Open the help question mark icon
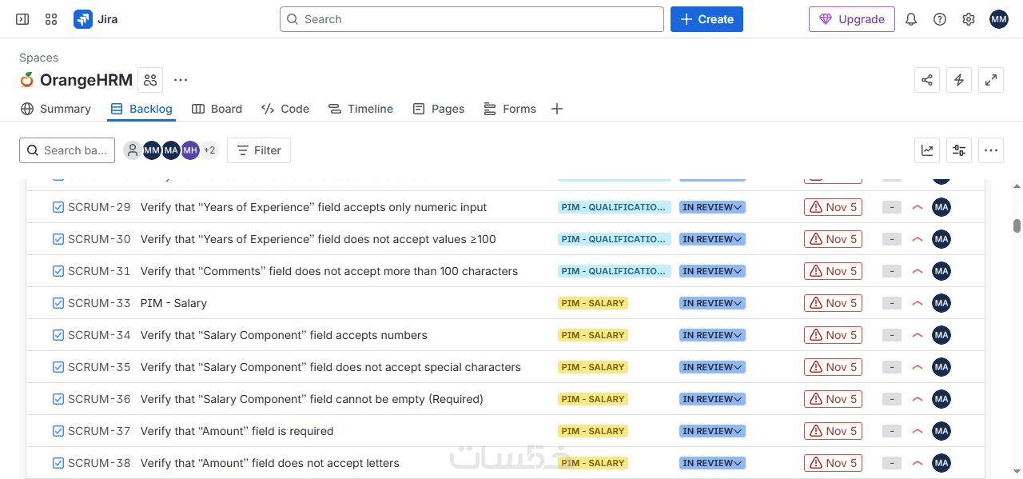The width and height of the screenshot is (1023, 479). point(940,19)
